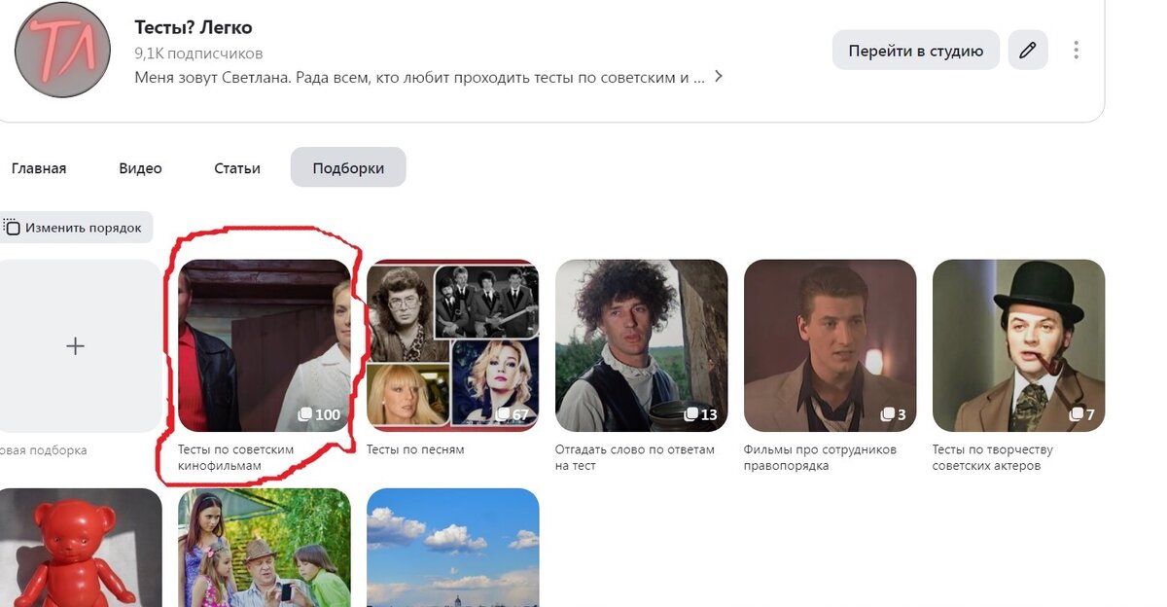The image size is (1167, 607).
Task: Select the Подборки tab
Action: [348, 168]
